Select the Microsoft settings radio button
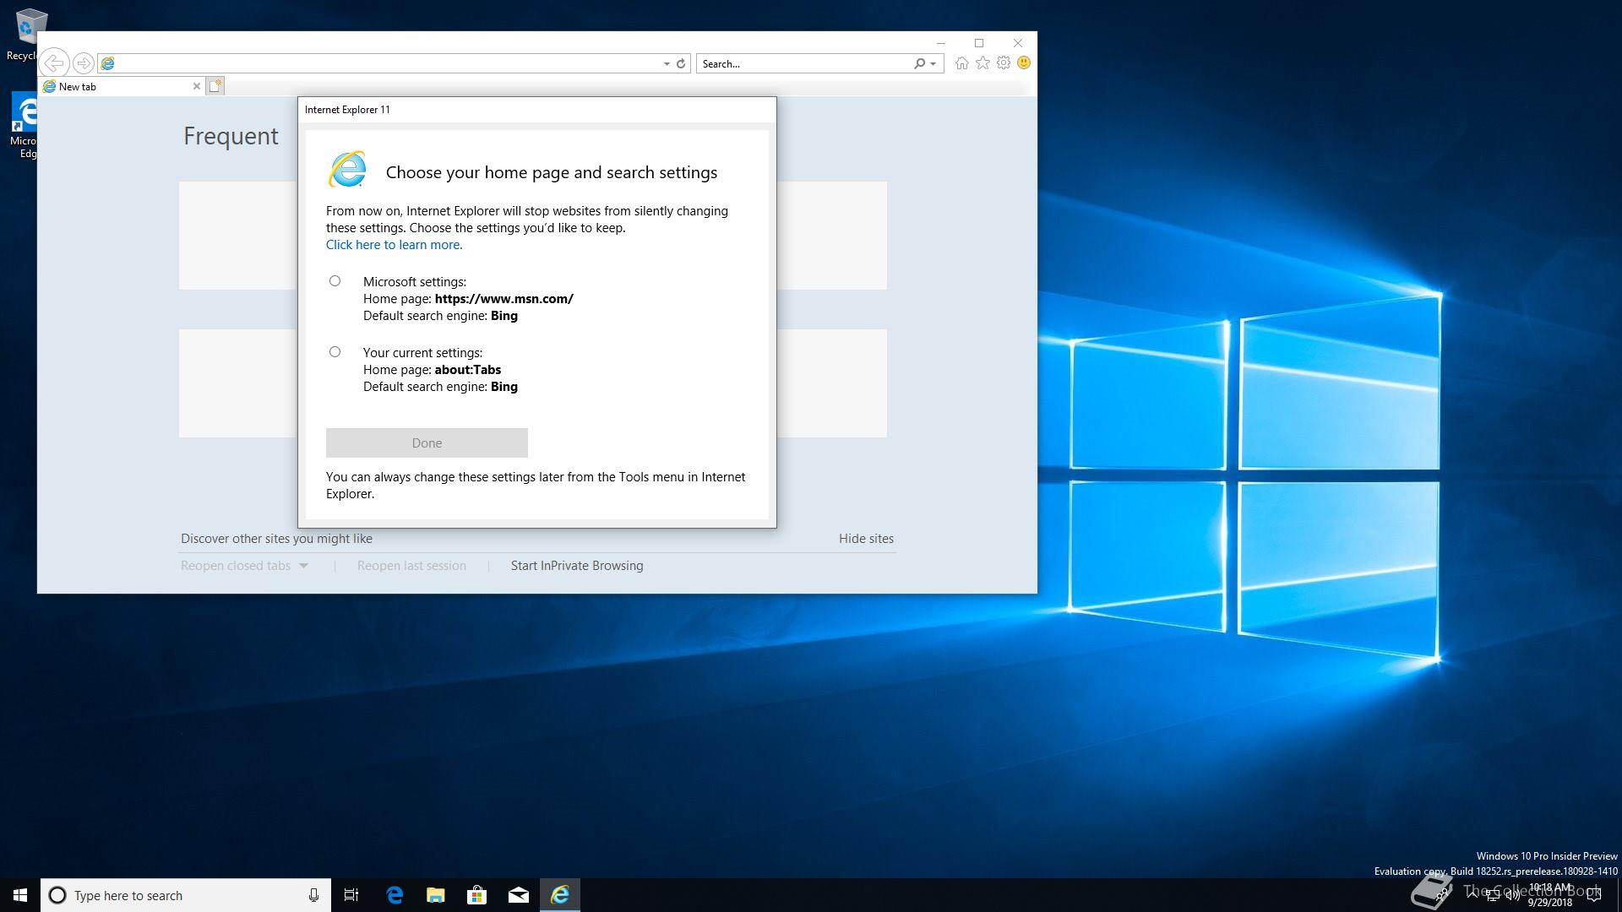The width and height of the screenshot is (1622, 912). point(335,281)
